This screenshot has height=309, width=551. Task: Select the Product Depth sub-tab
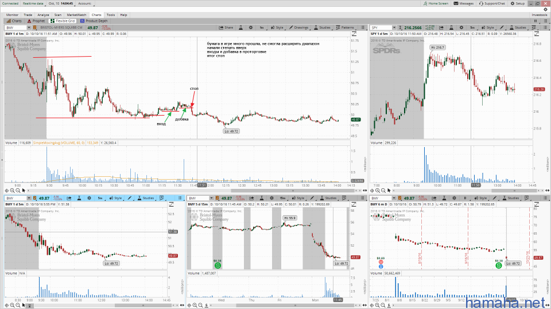click(x=94, y=21)
